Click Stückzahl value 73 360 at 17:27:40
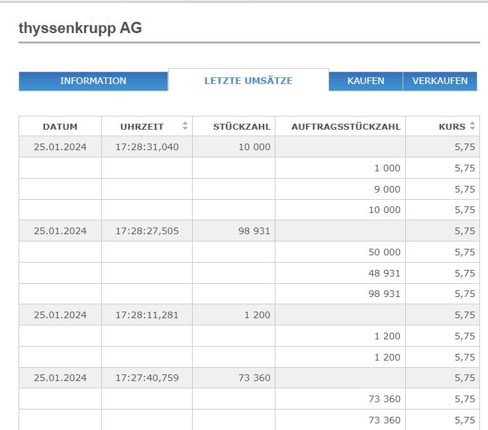This screenshot has width=488, height=430. pyautogui.click(x=254, y=378)
